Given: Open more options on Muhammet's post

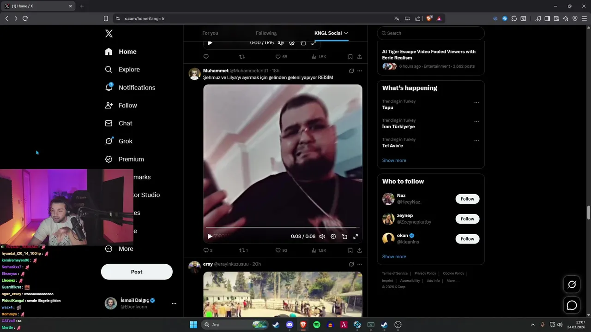Looking at the screenshot, I should pyautogui.click(x=360, y=71).
